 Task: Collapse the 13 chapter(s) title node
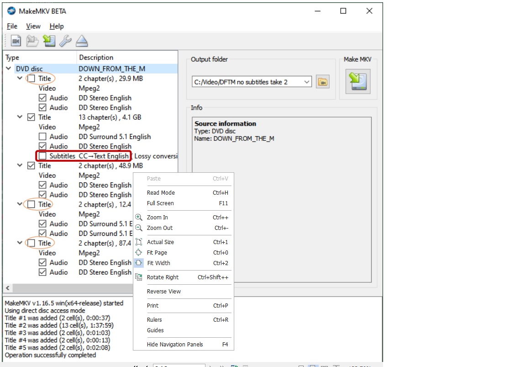(x=20, y=117)
